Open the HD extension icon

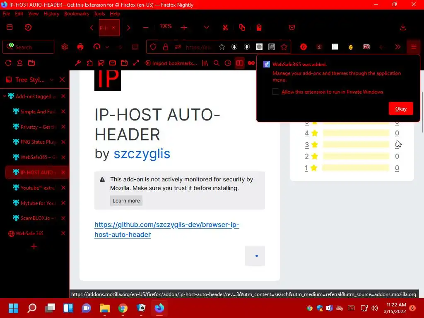pos(366,47)
